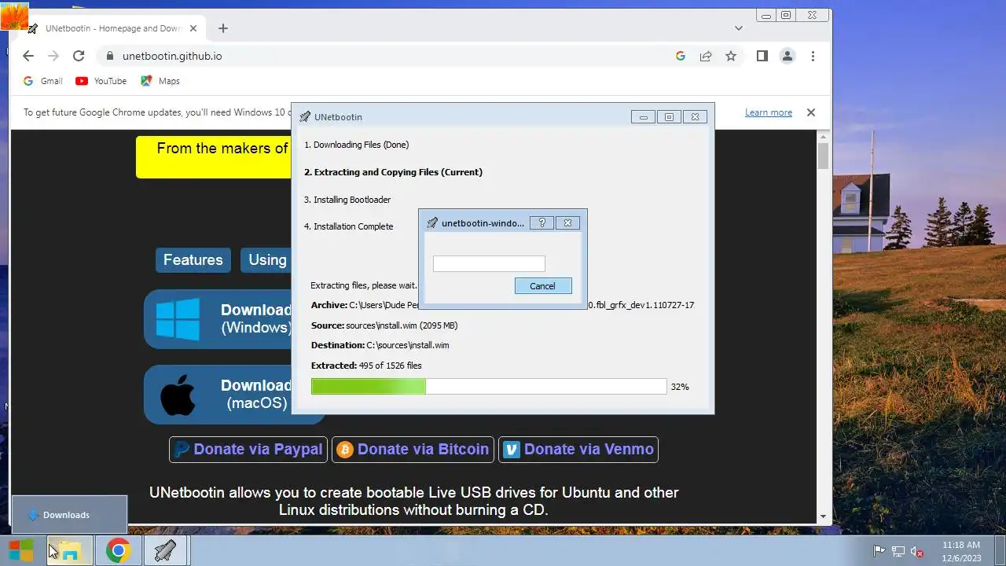This screenshot has height=566, width=1006.
Task: Open a new Chrome tab
Action: (223, 28)
